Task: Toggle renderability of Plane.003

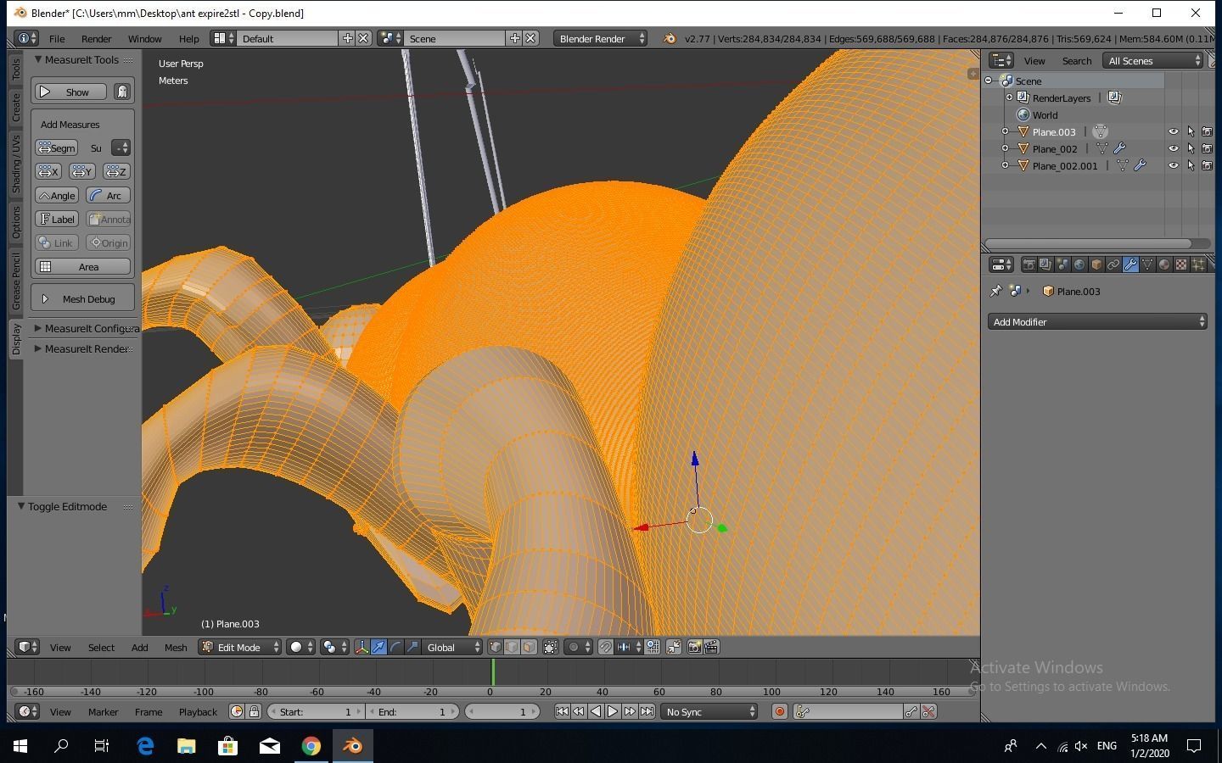Action: (1207, 131)
